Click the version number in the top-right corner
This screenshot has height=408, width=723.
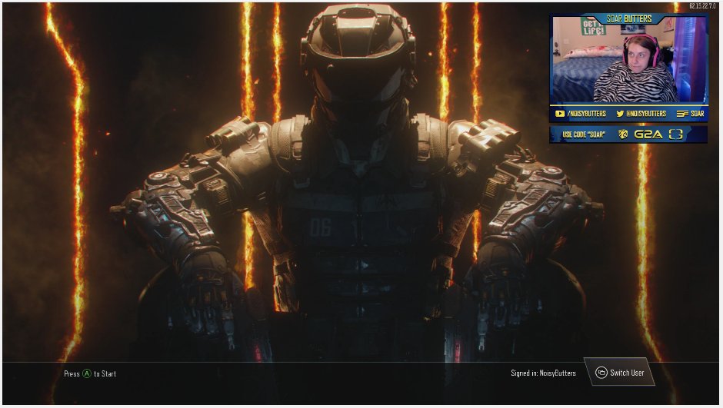pos(702,6)
